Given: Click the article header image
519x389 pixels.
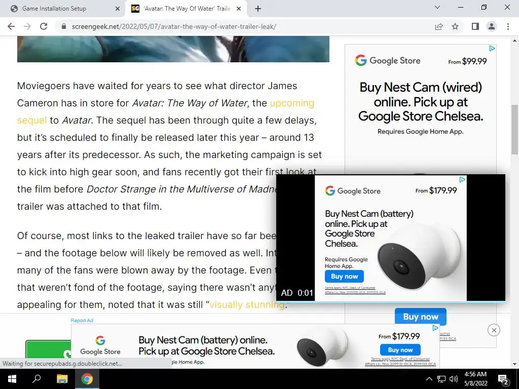Looking at the screenshot, I should (x=173, y=49).
